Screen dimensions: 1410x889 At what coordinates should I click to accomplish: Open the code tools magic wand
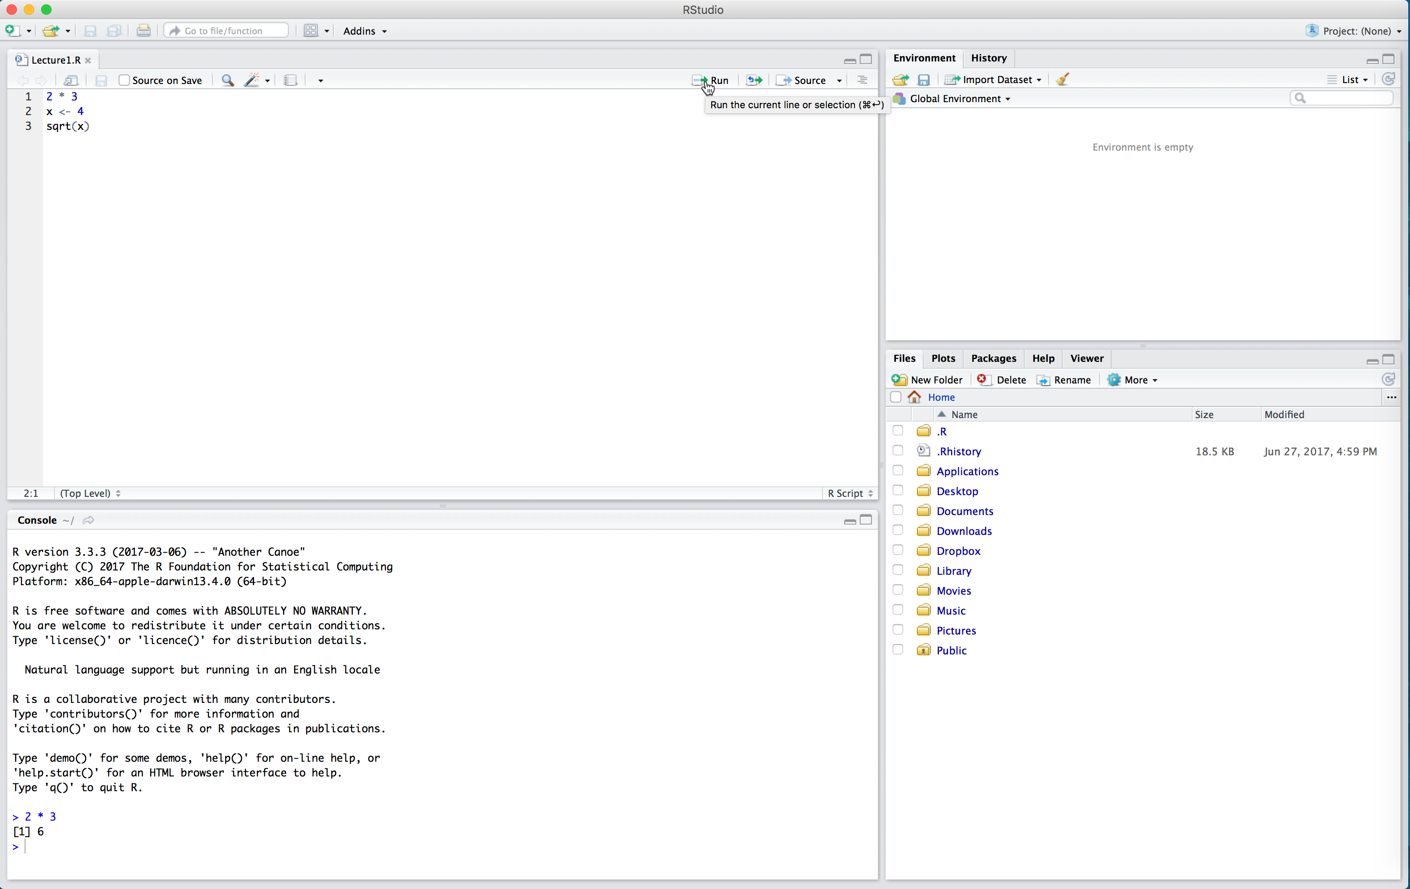[253, 80]
